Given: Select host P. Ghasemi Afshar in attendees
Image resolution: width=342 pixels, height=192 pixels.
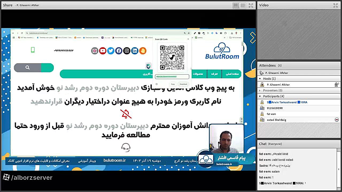Looking at the screenshot, I should [x=299, y=85].
